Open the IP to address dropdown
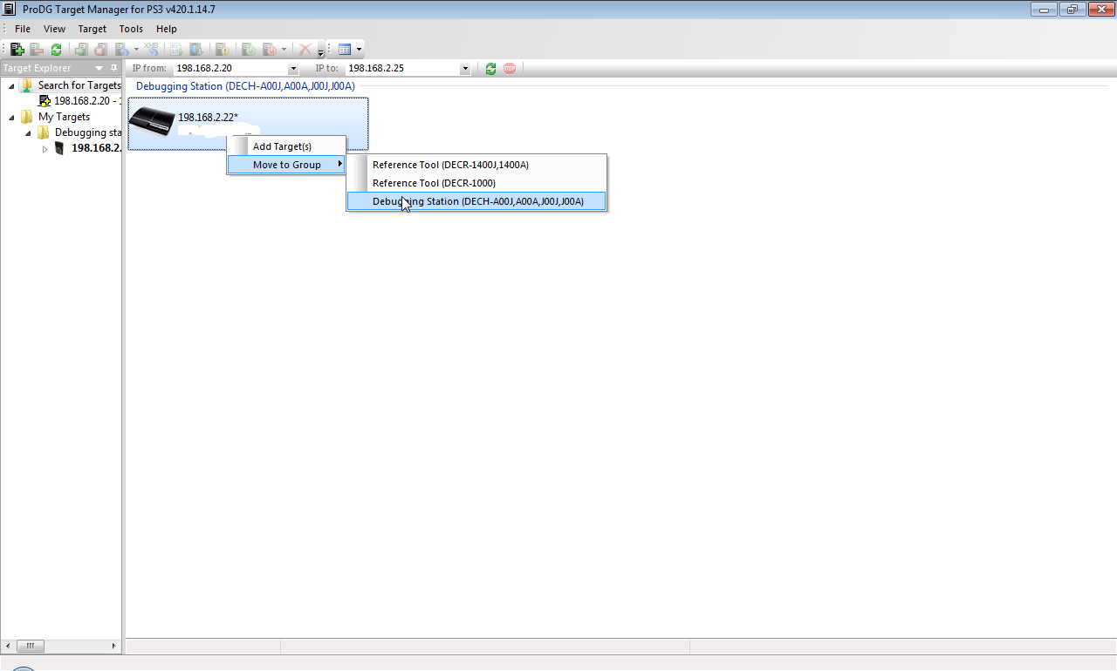This screenshot has width=1117, height=671. click(465, 68)
